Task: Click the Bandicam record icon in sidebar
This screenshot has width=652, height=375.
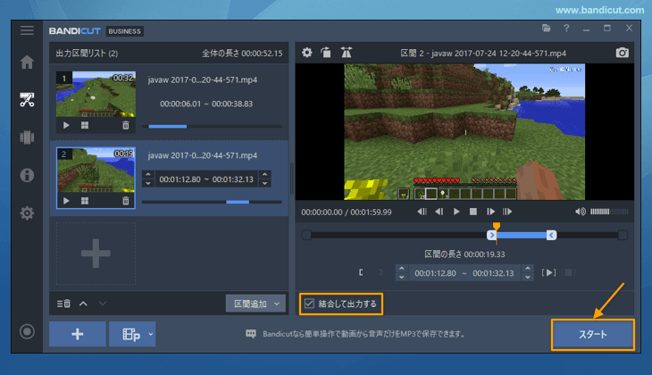Action: pos(27,331)
